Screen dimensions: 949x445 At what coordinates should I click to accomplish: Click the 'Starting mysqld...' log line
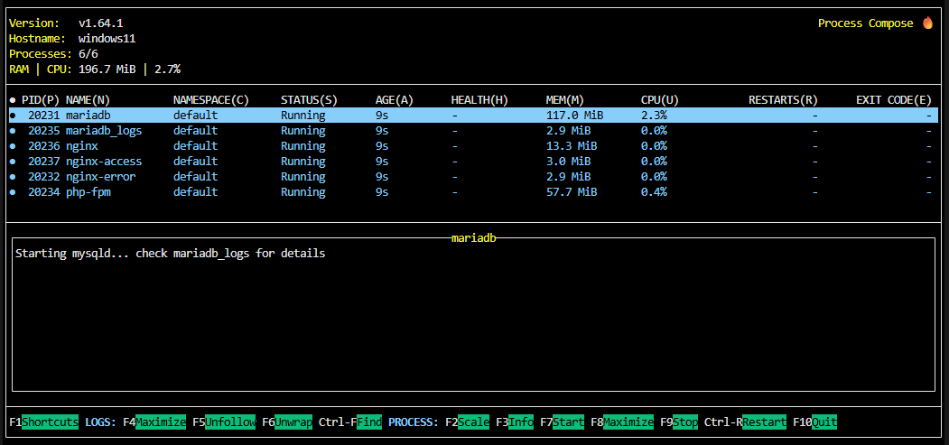pos(170,254)
